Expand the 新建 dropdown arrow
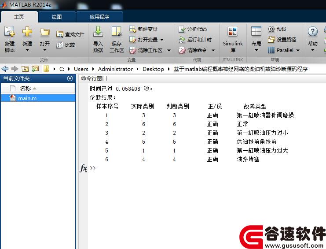 pyautogui.click(x=27, y=50)
